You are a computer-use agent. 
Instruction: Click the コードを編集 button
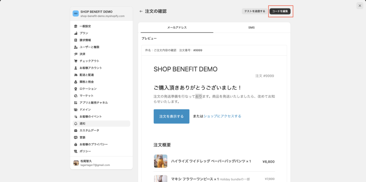[280, 11]
